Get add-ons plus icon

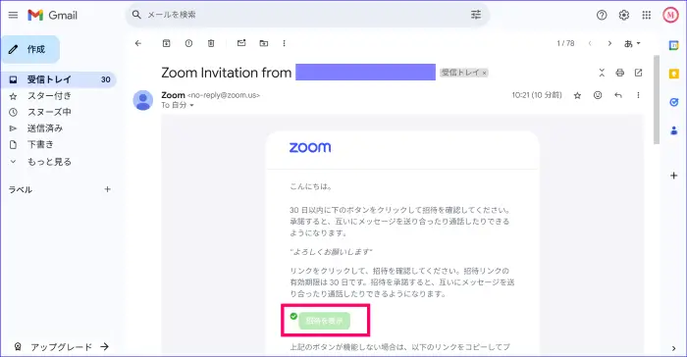pyautogui.click(x=674, y=176)
